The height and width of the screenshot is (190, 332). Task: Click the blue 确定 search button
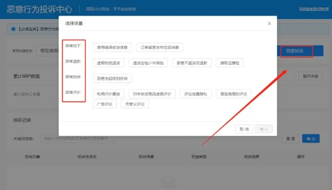(311, 139)
